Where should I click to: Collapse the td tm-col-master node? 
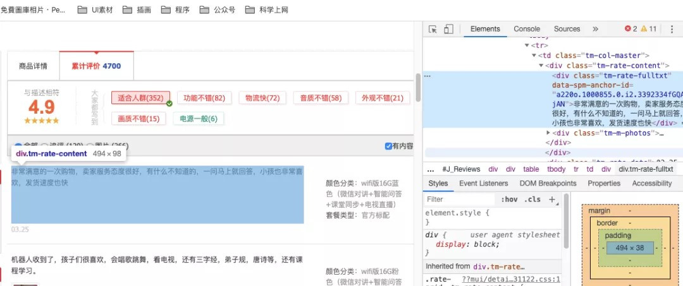pos(534,56)
